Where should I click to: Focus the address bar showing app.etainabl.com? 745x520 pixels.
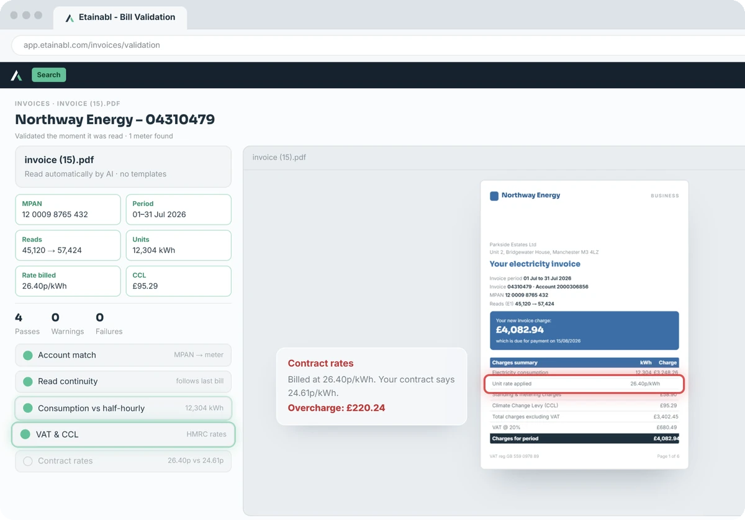point(377,45)
